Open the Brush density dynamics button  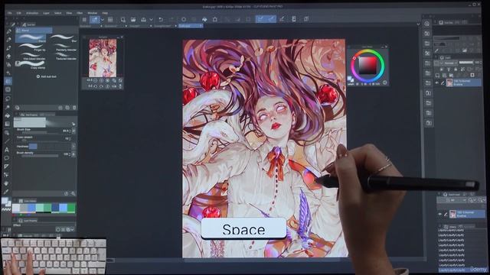coord(73,154)
